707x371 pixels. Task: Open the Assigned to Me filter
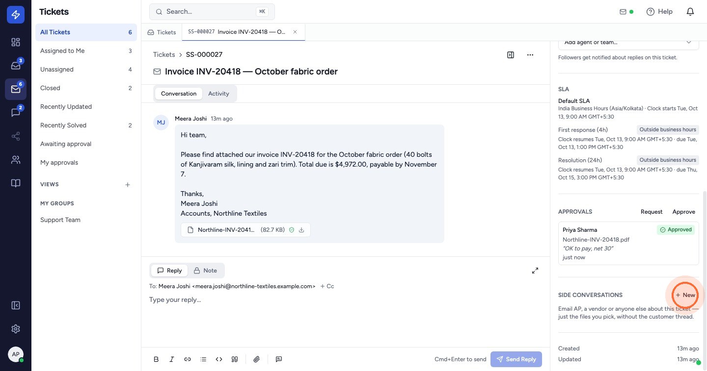pos(86,51)
